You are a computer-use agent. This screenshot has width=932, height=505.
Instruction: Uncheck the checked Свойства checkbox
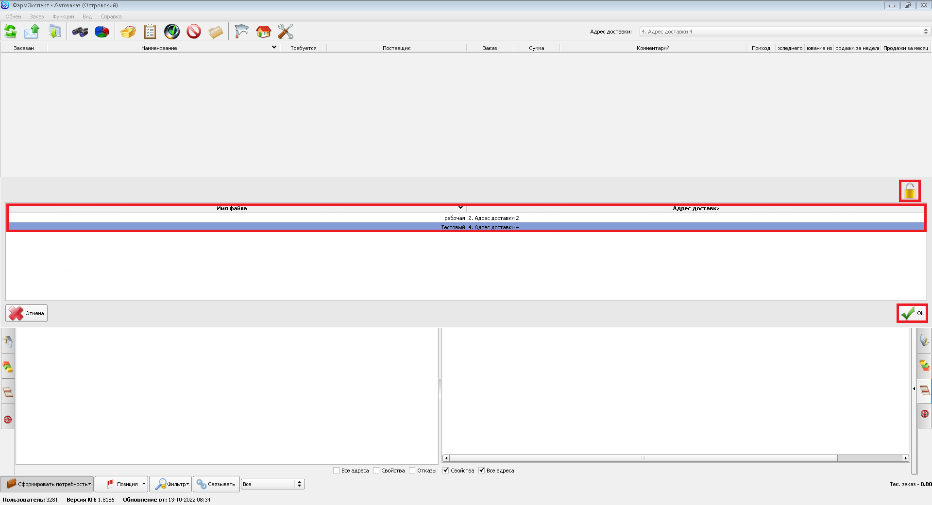(x=446, y=471)
